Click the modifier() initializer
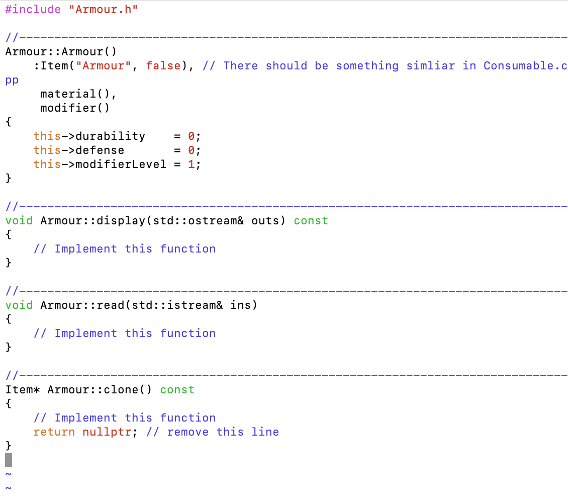Image resolution: width=568 pixels, height=500 pixels. 75,108
